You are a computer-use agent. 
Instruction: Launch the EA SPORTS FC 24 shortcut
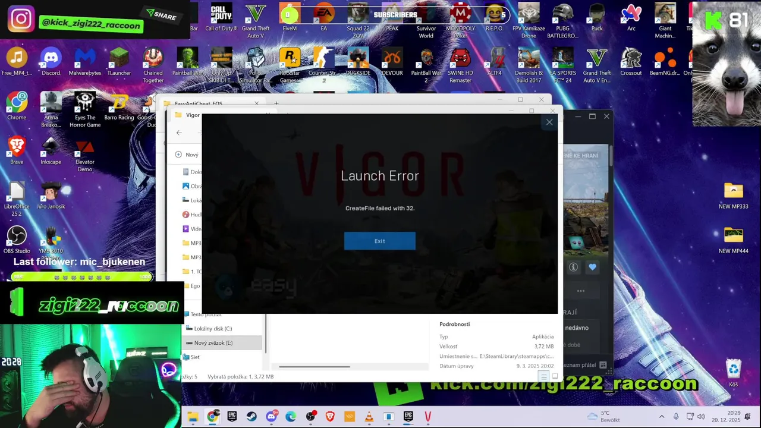(562, 66)
